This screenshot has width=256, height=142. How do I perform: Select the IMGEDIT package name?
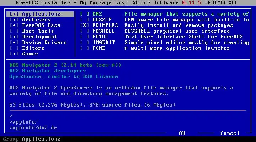tap(104, 43)
